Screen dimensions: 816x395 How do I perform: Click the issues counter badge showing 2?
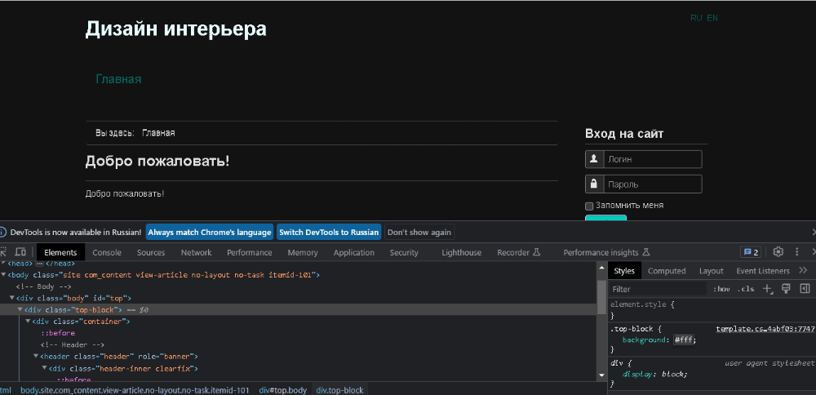(x=751, y=252)
